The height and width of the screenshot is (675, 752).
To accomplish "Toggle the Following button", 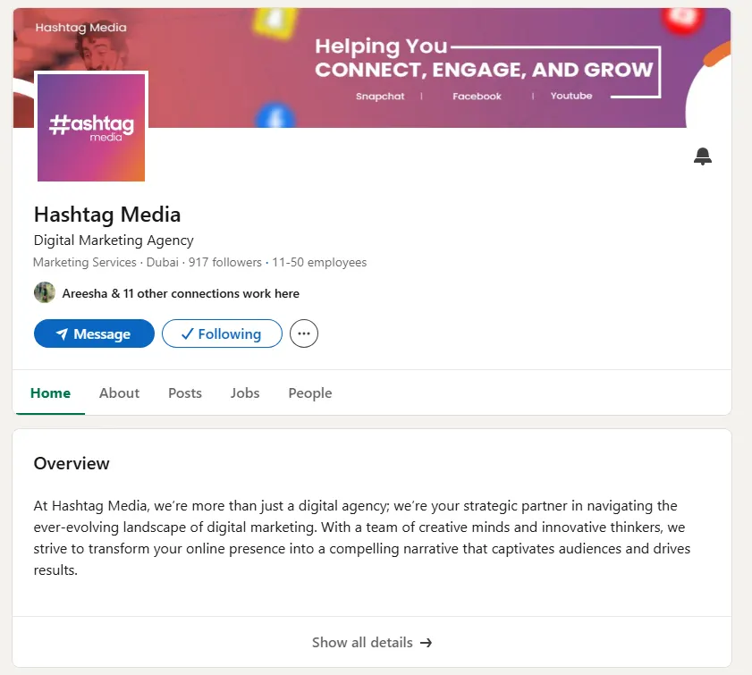I will click(x=222, y=333).
